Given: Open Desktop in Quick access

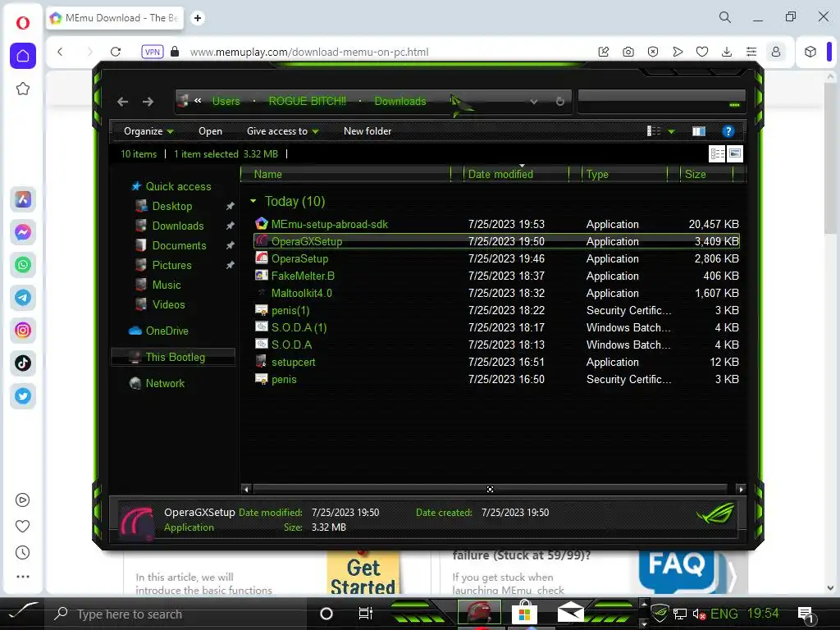Looking at the screenshot, I should click(172, 206).
